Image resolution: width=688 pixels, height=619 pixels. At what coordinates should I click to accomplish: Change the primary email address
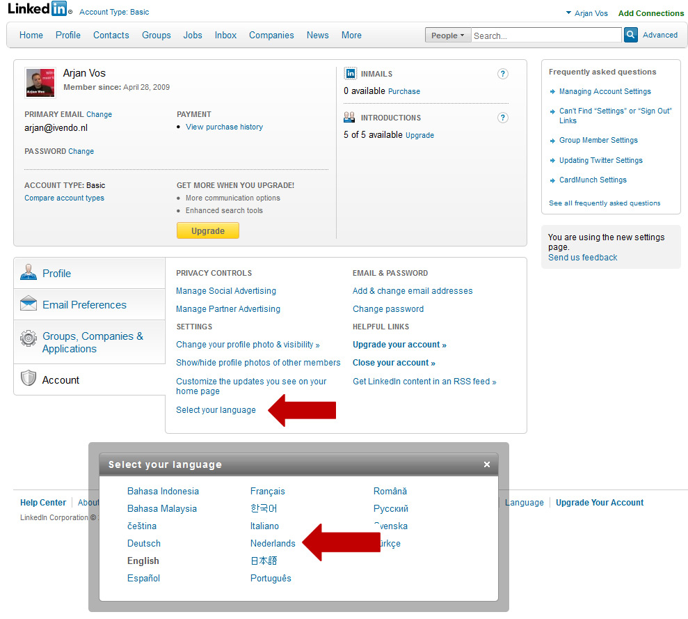(x=99, y=114)
